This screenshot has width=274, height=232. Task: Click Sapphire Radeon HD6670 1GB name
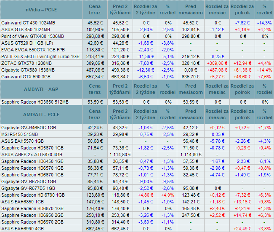point(32,175)
